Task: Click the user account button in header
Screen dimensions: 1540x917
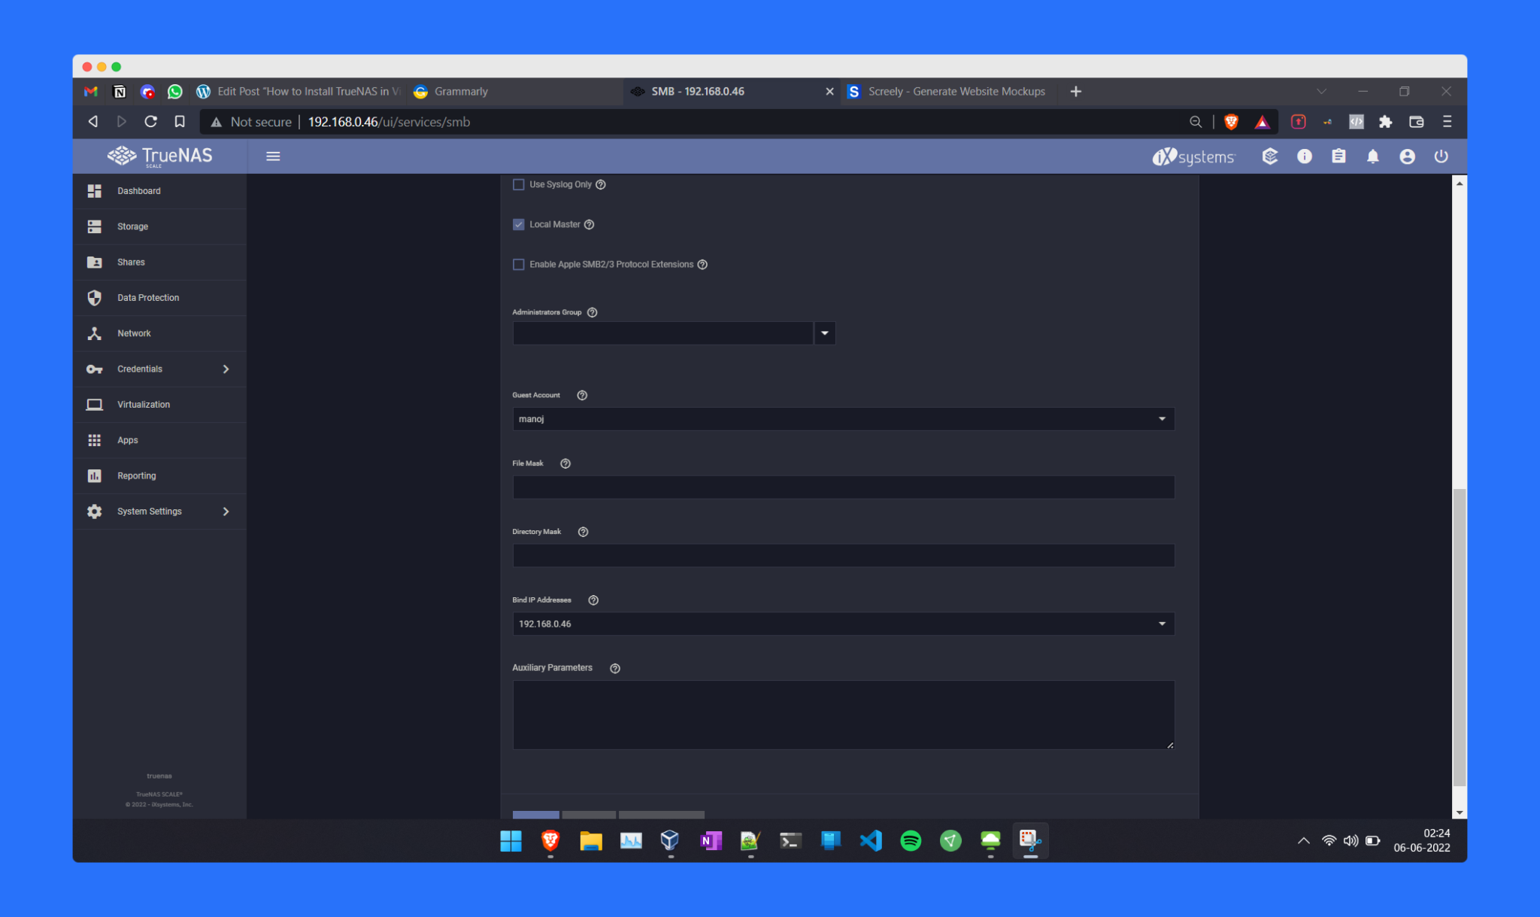Action: [1407, 156]
